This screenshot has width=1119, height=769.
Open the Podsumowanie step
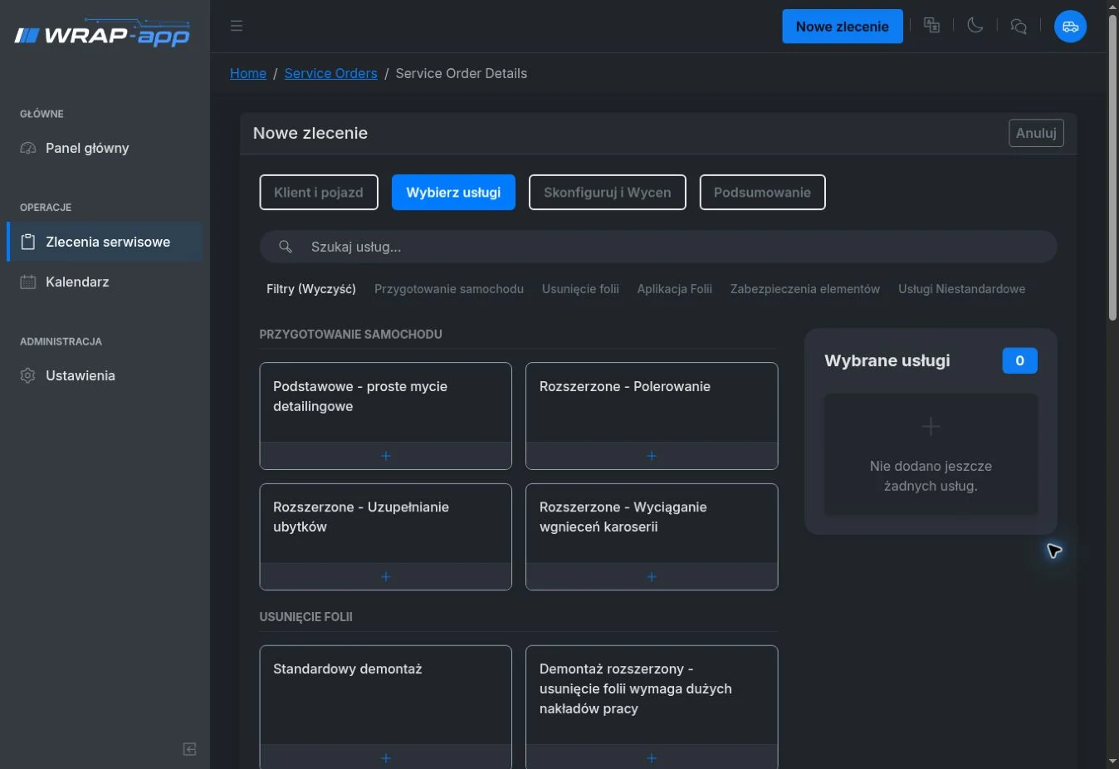coord(762,192)
